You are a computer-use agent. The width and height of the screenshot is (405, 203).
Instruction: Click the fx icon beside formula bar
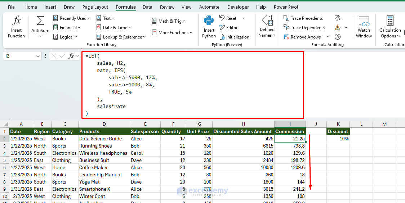pos(71,56)
